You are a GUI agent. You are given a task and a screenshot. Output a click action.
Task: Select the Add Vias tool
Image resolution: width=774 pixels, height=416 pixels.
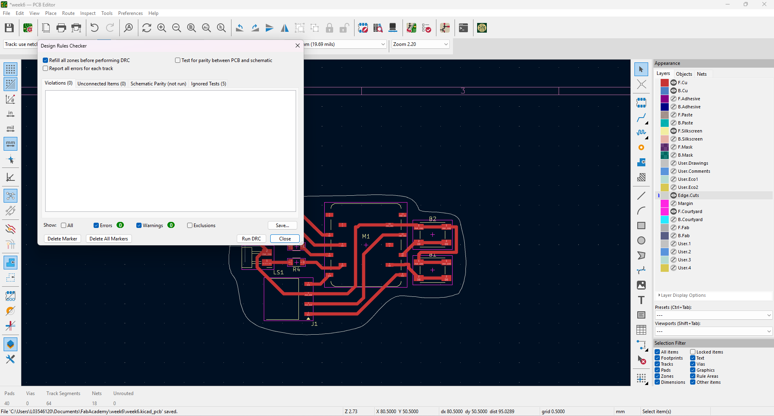click(641, 147)
